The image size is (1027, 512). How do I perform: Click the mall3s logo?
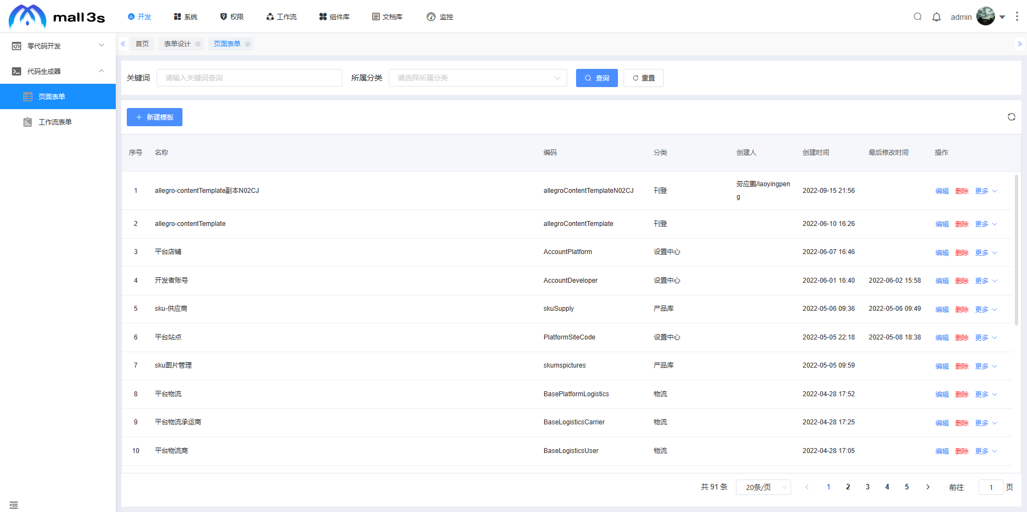[57, 17]
